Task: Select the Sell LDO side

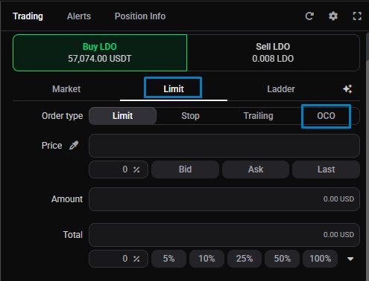Action: 273,53
